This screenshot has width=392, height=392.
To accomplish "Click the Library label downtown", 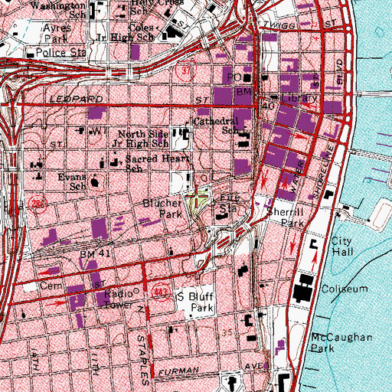I will click(x=299, y=98).
